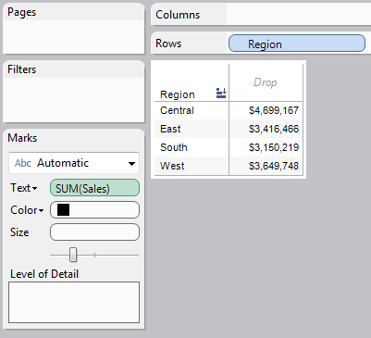This screenshot has width=371, height=338.
Task: Open the Automatic mark type dropdown
Action: click(x=74, y=163)
